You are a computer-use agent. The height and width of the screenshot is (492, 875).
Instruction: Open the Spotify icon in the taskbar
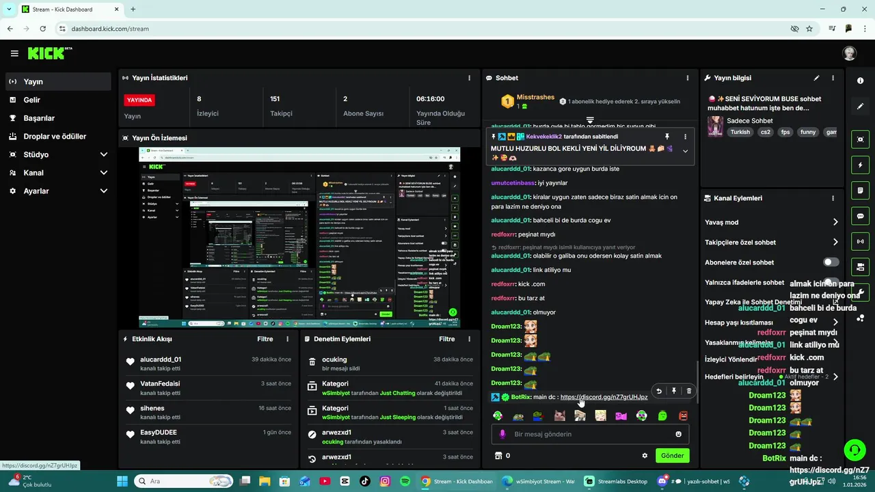click(x=405, y=481)
